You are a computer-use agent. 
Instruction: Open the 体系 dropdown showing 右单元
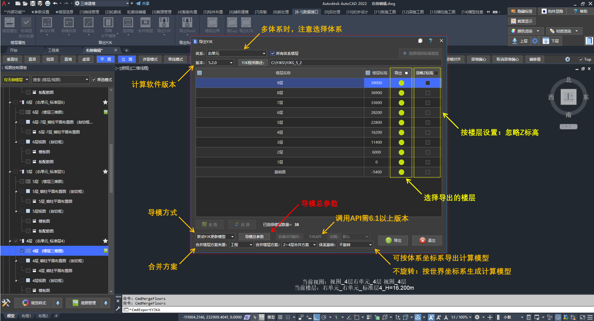(x=237, y=53)
